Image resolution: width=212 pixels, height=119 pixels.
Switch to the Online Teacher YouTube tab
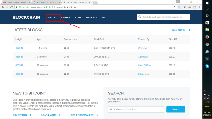point(16,2)
